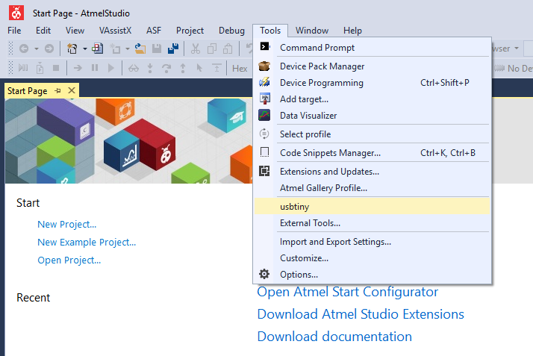Screen dimensions: 533x356
Task: Click the Atmel Studio ladybug logo icon
Action: (x=16, y=13)
